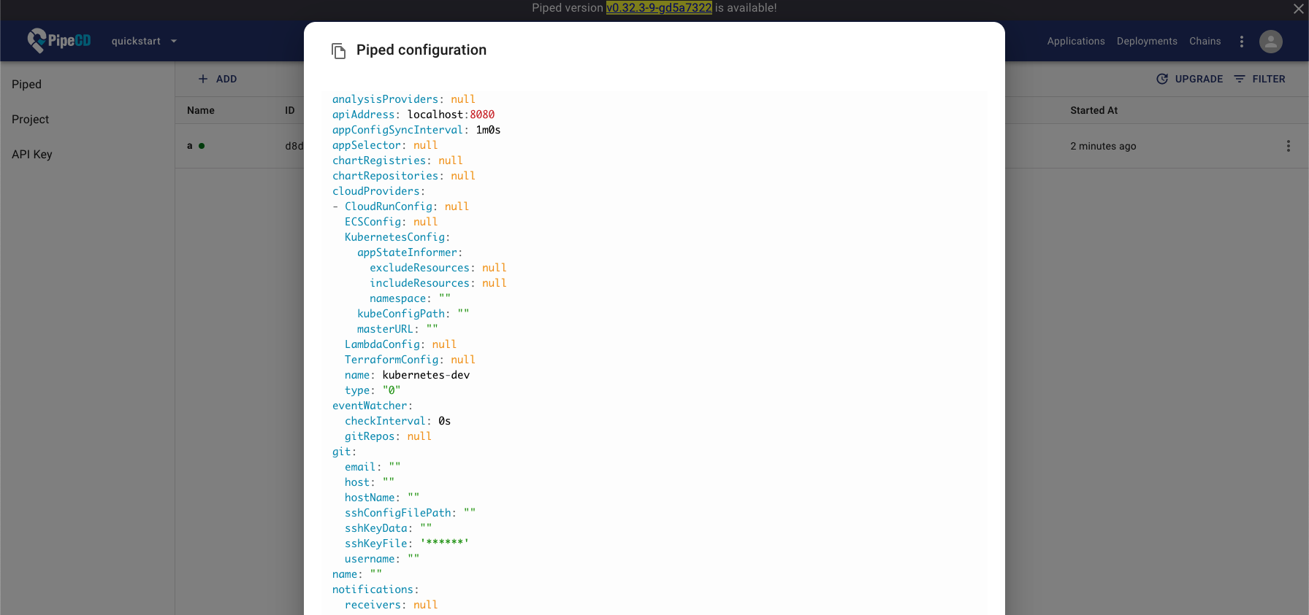Click the '2 minutes ago' cell

(x=1103, y=146)
